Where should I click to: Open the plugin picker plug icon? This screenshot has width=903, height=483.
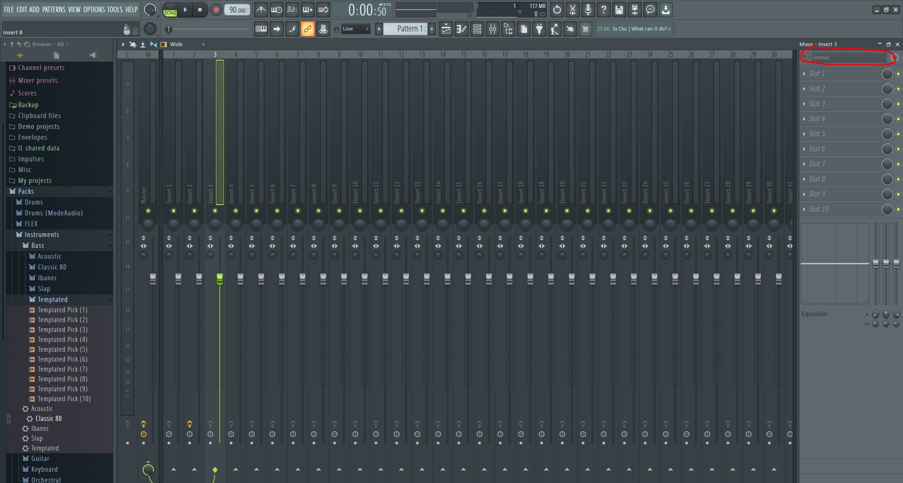[539, 29]
